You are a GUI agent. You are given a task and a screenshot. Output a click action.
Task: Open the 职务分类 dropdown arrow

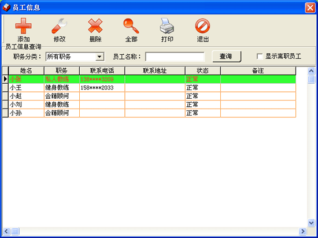(99, 57)
